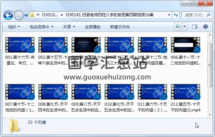Select the video thumbnail 005.第十二节
Screen dimensions: 215x137
152,45
